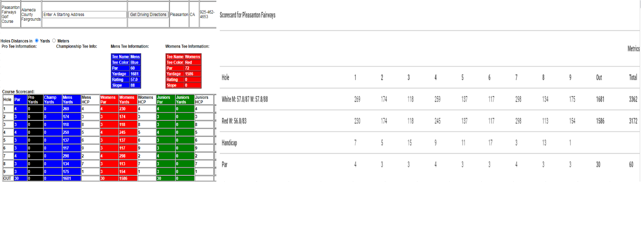The image size is (641, 228).
Task: Click the Red W: 56.8/83 tee row label
Action: point(234,121)
